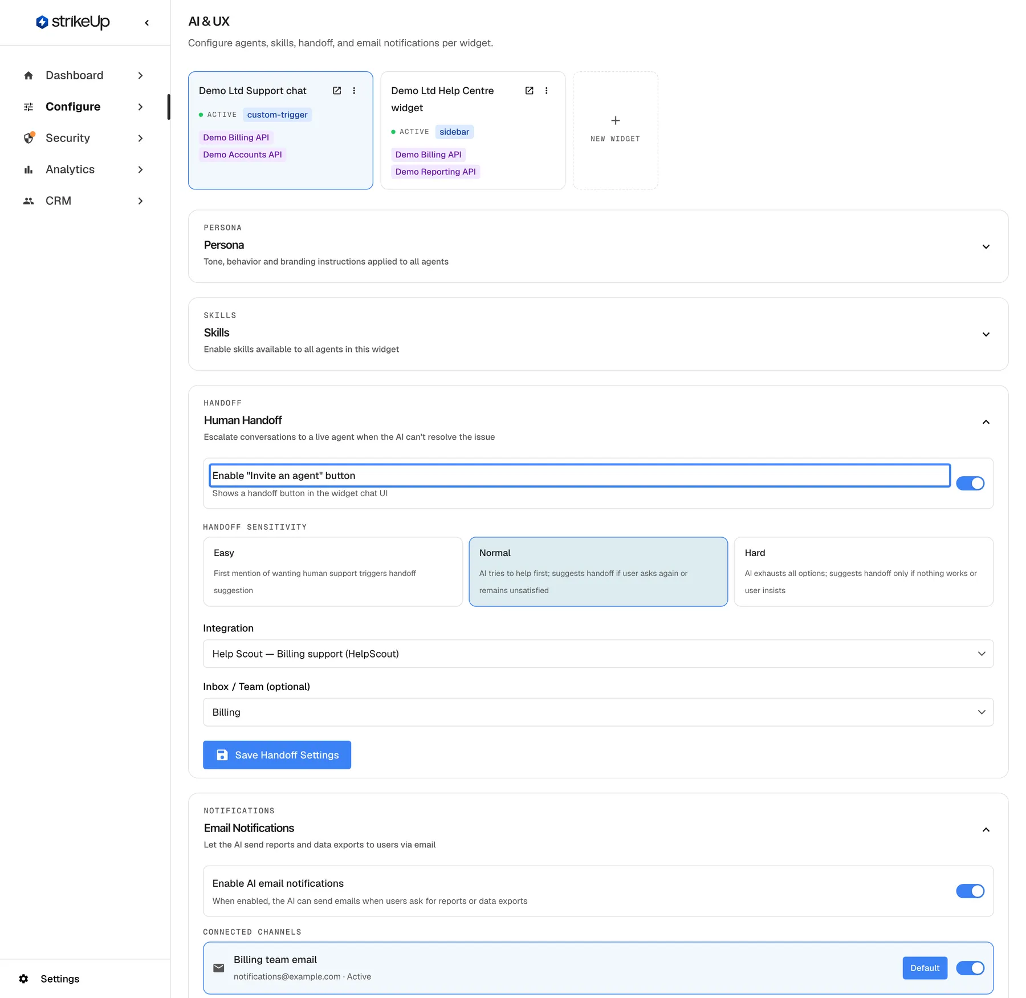This screenshot has width=1026, height=998.
Task: Click the strikeUp logo
Action: pyautogui.click(x=73, y=22)
